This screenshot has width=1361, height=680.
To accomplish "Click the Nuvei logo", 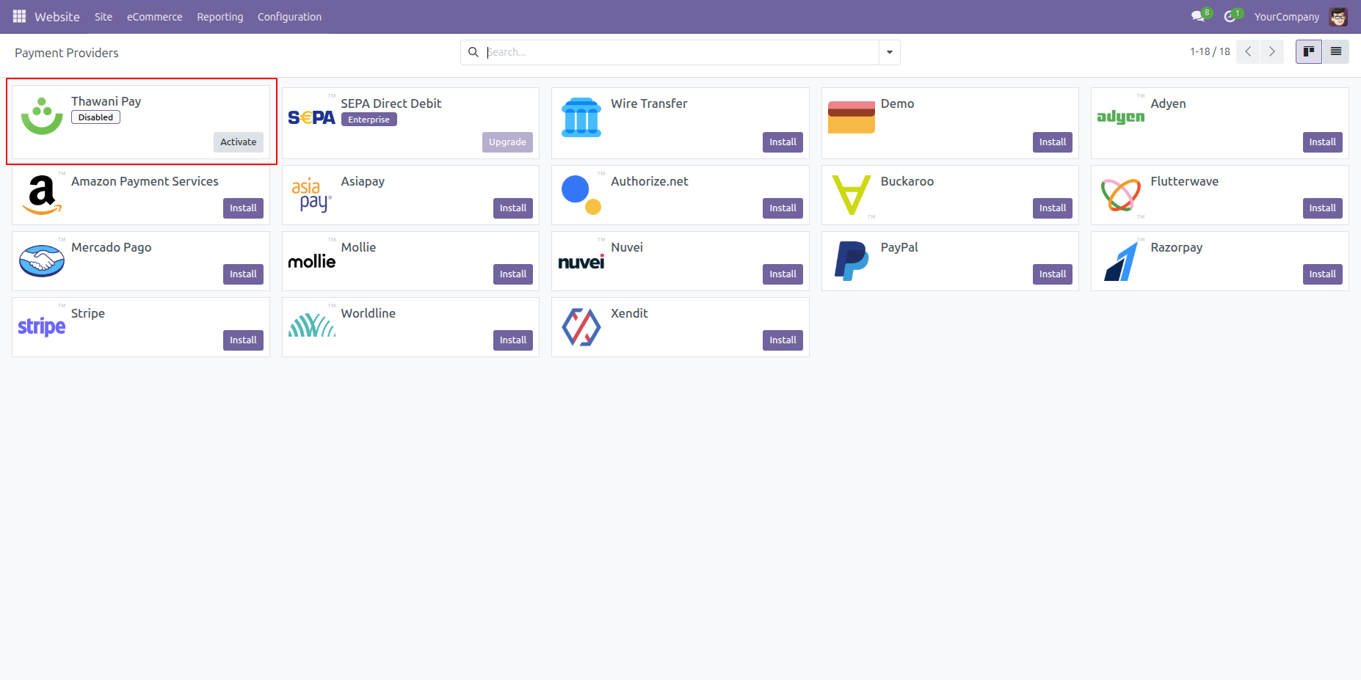I will [x=581, y=261].
